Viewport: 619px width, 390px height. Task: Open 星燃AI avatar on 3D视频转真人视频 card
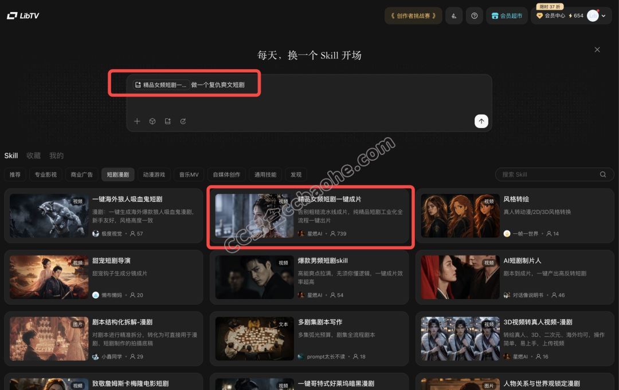(507, 356)
